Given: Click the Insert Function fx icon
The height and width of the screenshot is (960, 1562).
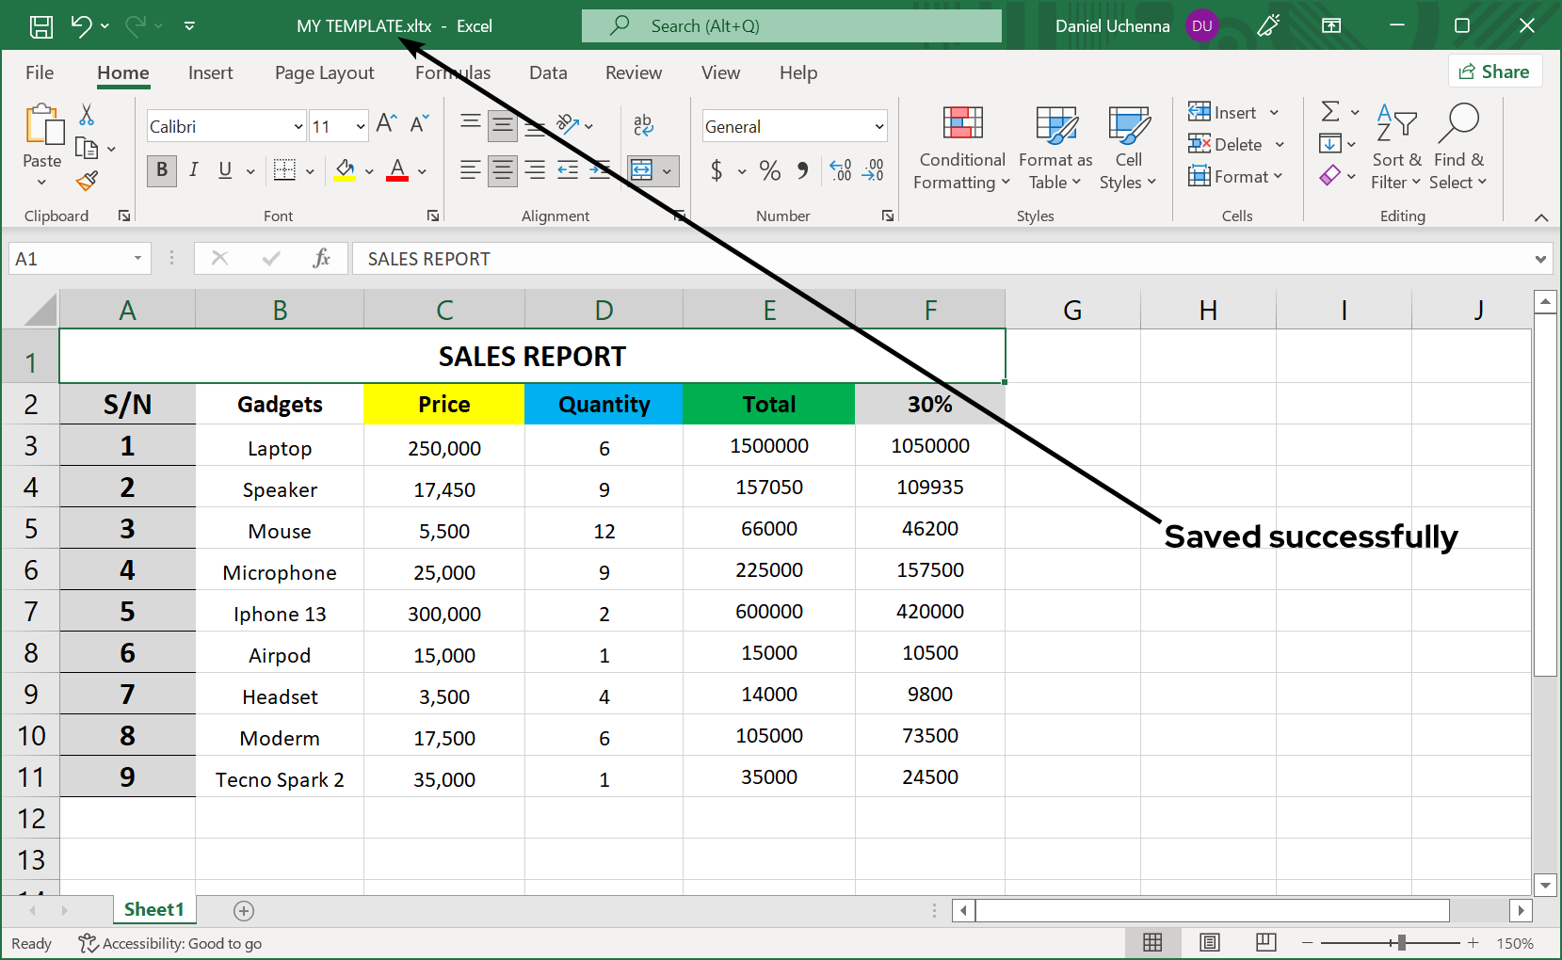Looking at the screenshot, I should (321, 259).
